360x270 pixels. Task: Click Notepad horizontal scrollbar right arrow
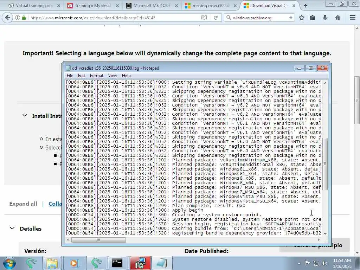pyautogui.click(x=319, y=240)
